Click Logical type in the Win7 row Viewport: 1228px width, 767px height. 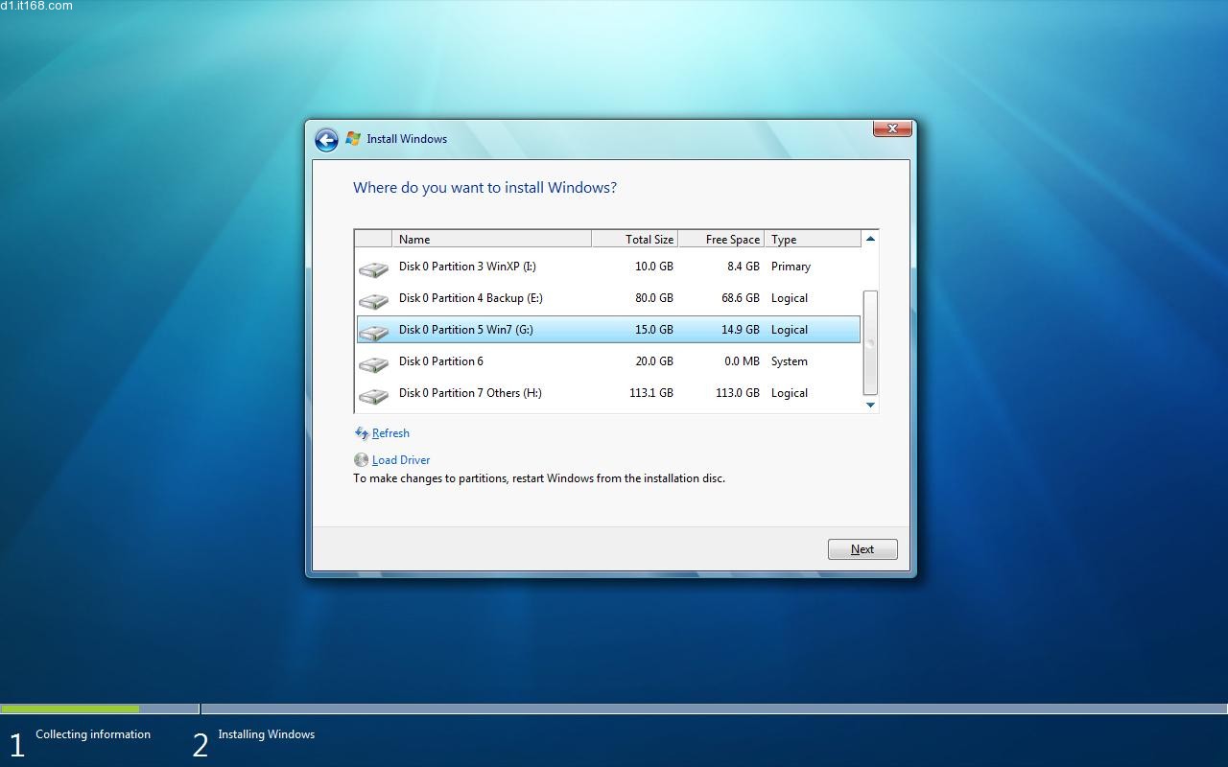coord(790,330)
